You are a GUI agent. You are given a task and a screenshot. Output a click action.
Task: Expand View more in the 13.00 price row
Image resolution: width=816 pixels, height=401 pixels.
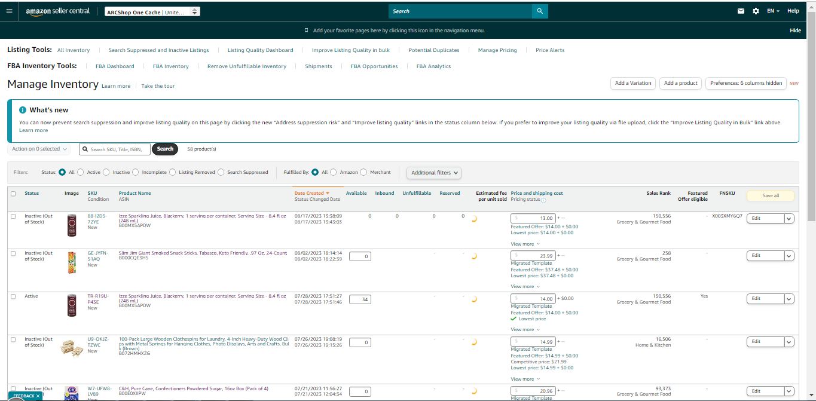pyautogui.click(x=525, y=244)
